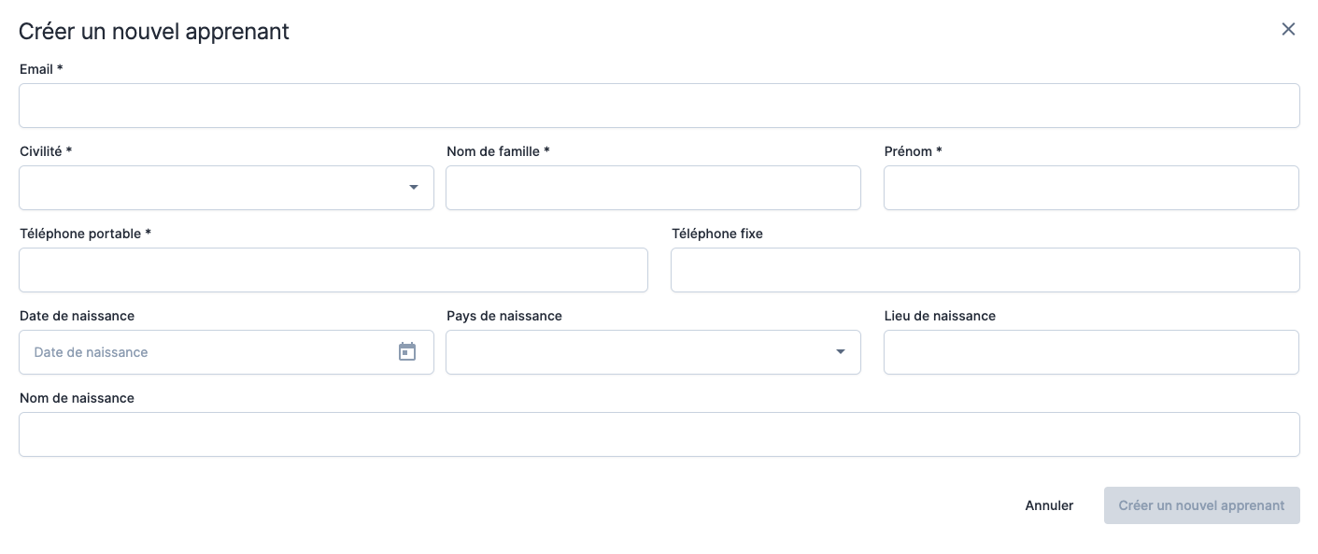Focus the Email input field

coord(659,106)
